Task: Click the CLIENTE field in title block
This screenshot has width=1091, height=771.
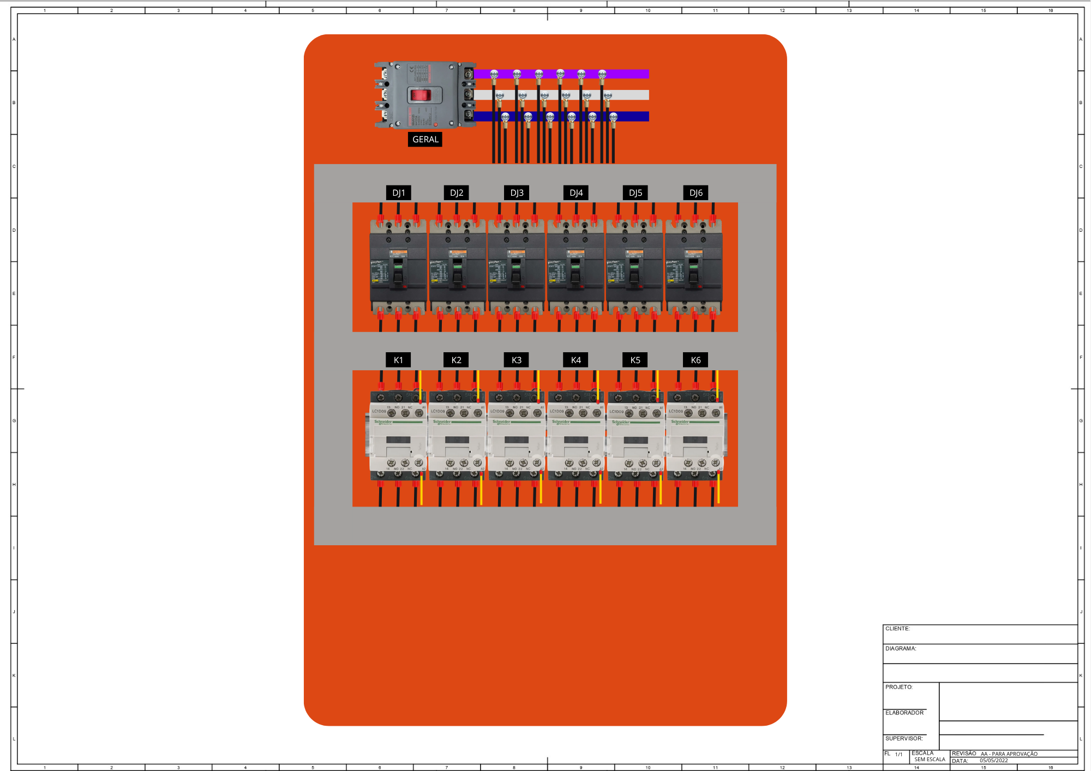Action: (x=980, y=634)
